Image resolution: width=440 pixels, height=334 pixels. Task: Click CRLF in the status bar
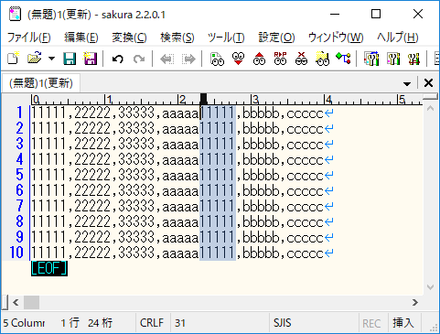tap(152, 323)
